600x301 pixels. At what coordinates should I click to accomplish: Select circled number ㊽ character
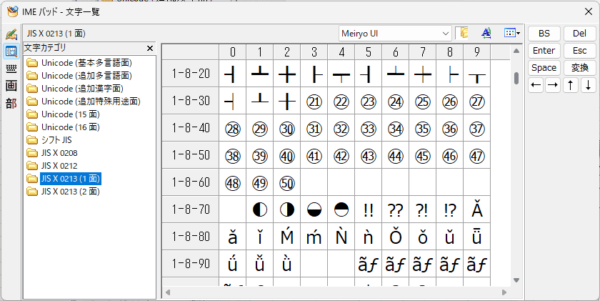[x=233, y=182]
